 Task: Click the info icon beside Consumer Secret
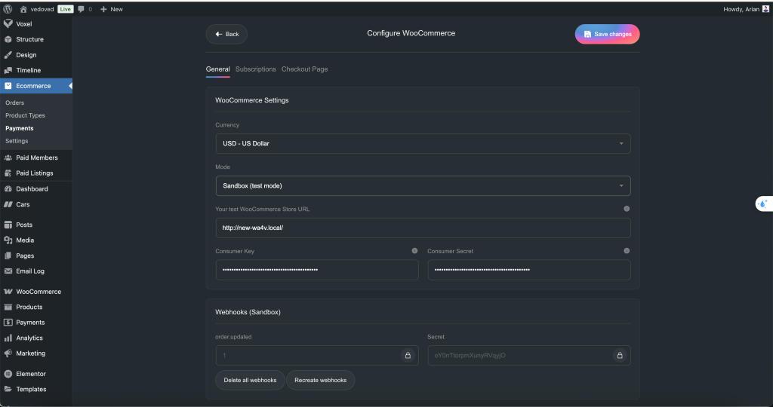click(x=627, y=251)
